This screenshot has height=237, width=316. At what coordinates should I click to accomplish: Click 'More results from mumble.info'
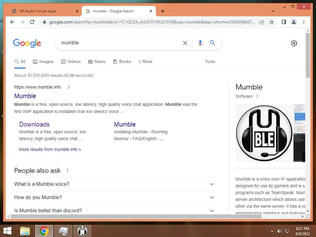pyautogui.click(x=50, y=150)
